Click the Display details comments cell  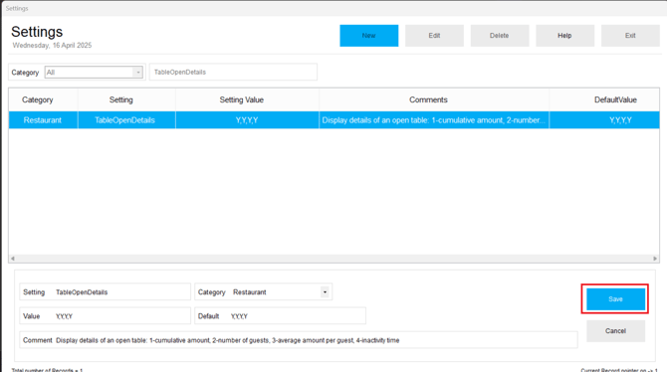tap(434, 120)
